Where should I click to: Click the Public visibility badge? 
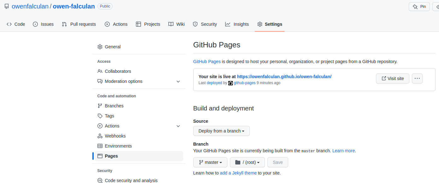point(105,6)
